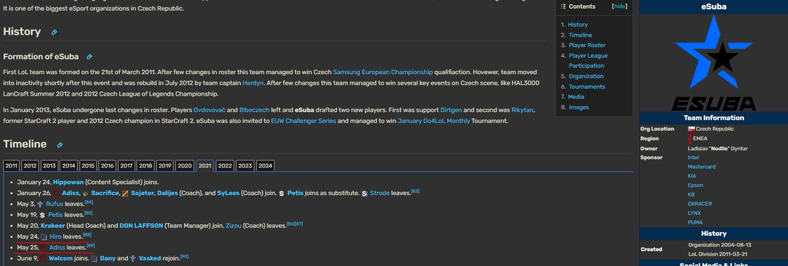Click the Czech Republic flag icon
The height and width of the screenshot is (266, 788).
click(x=691, y=129)
